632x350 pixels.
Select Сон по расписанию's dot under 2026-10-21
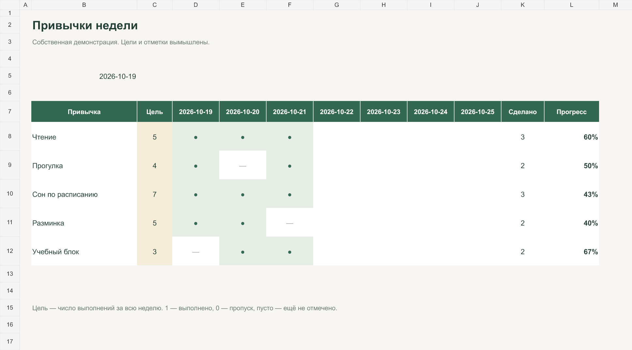click(x=290, y=195)
